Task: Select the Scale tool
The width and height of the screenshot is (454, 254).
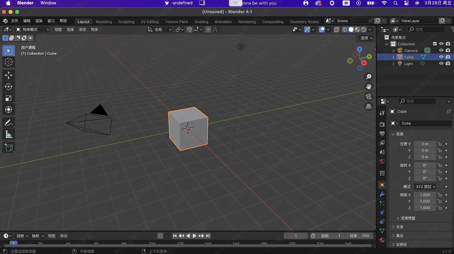Action: coord(8,98)
